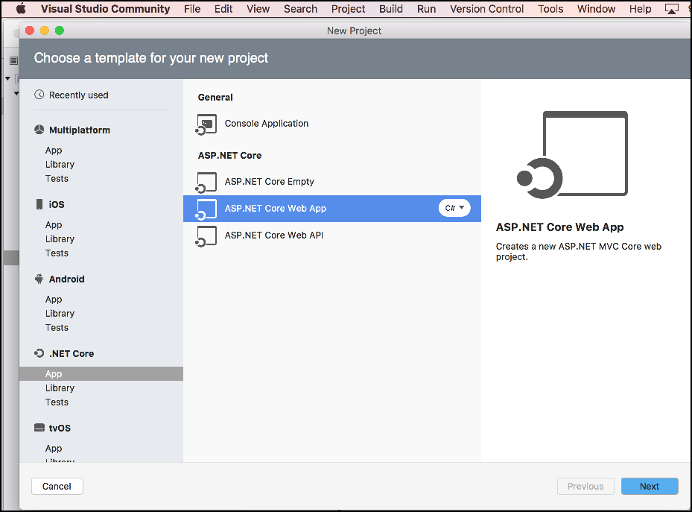This screenshot has width=692, height=512.
Task: Open the File menu
Action: [192, 9]
